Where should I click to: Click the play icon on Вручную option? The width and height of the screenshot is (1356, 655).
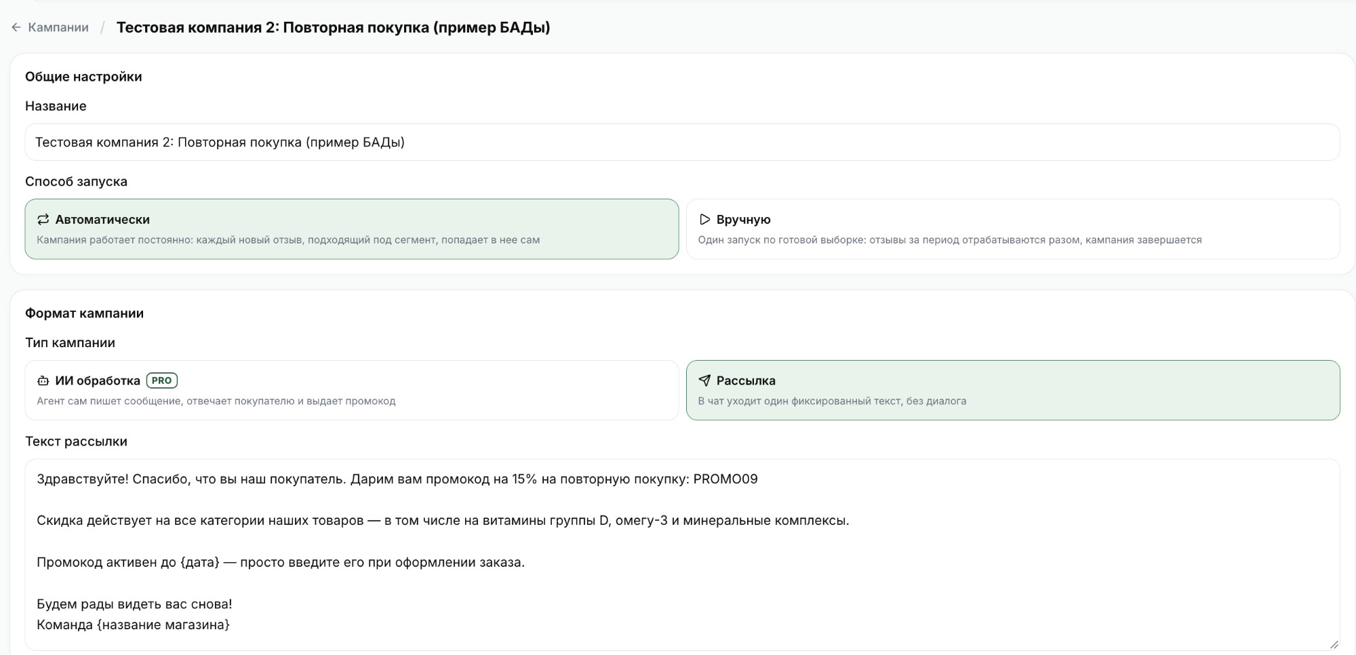(704, 219)
